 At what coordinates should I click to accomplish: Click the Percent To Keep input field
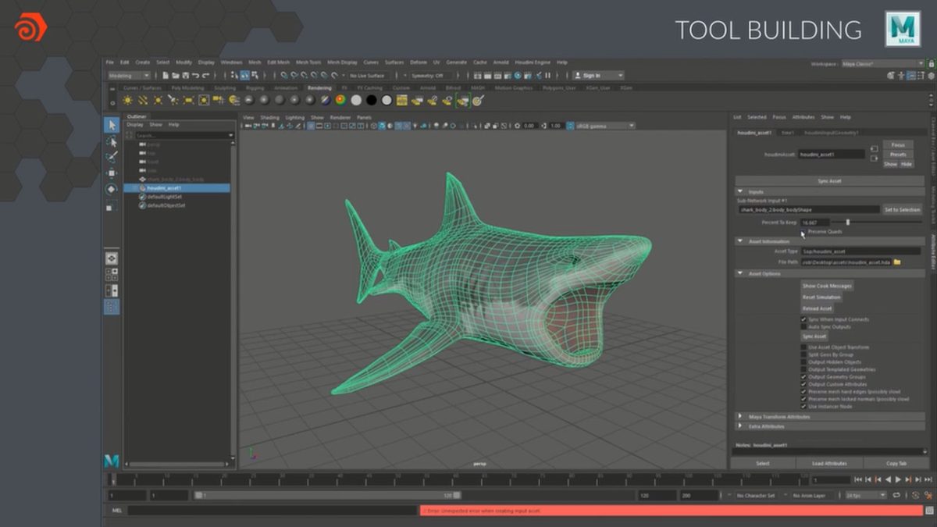(815, 223)
